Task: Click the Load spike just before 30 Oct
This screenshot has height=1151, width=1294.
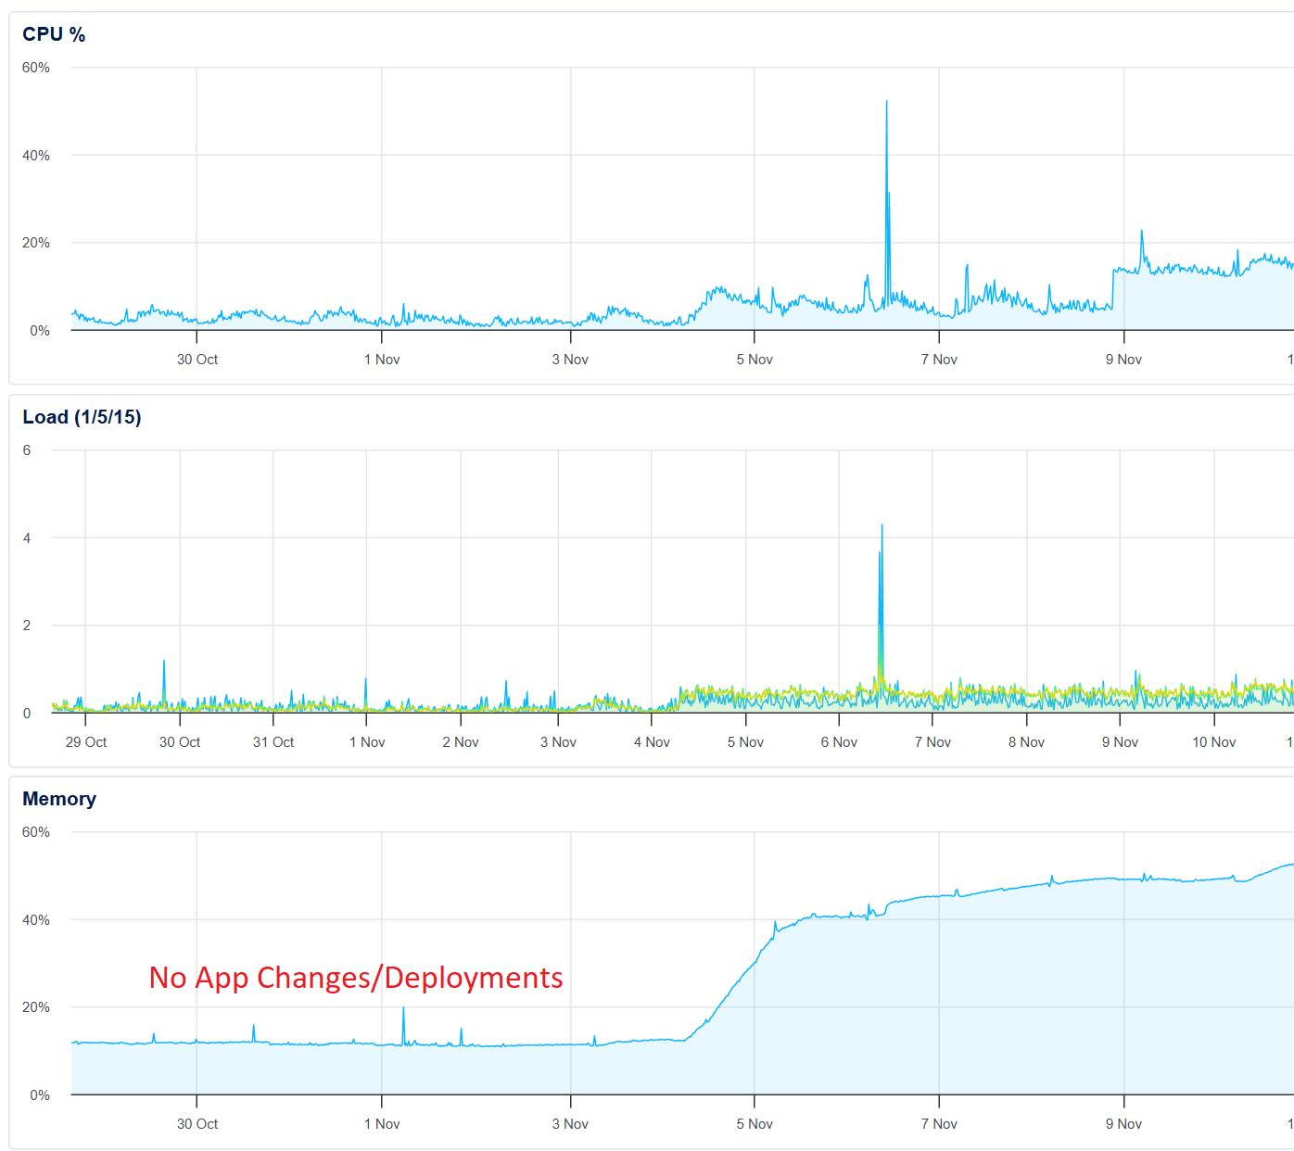Action: [x=164, y=663]
